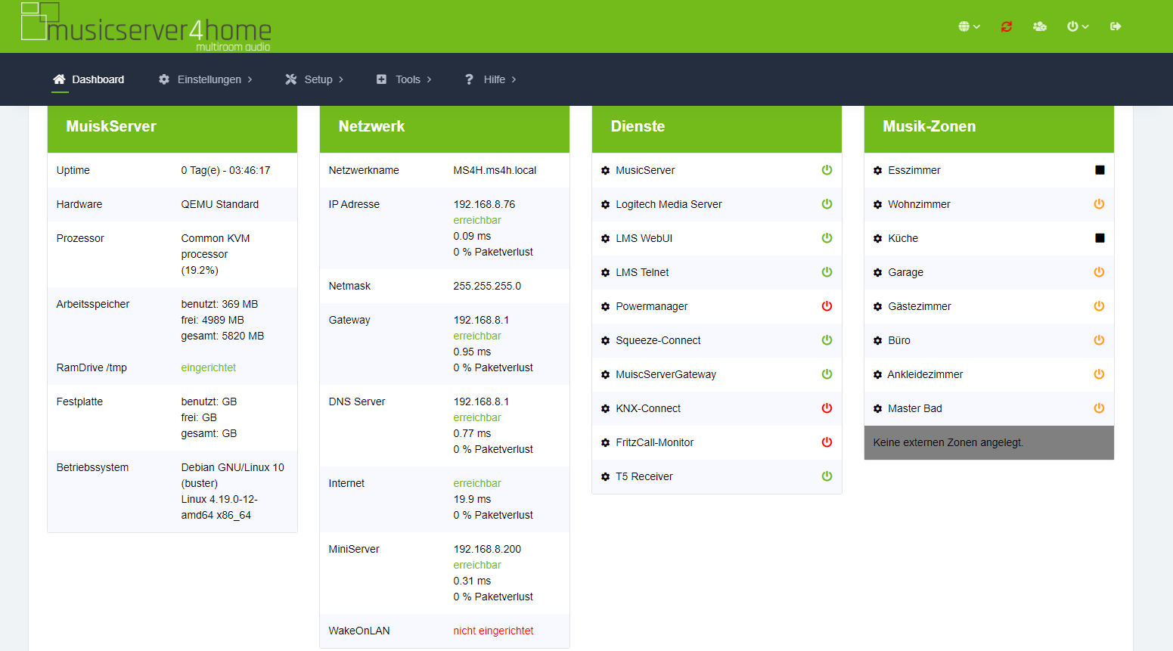Open user management icon in header
The height and width of the screenshot is (651, 1173).
(1040, 26)
